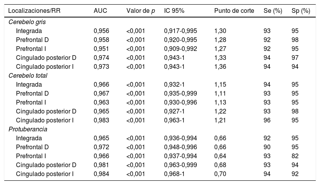The width and height of the screenshot is (320, 185).
Task: Select Cingulado posterior D under Protuberancia
Action: 46,164
